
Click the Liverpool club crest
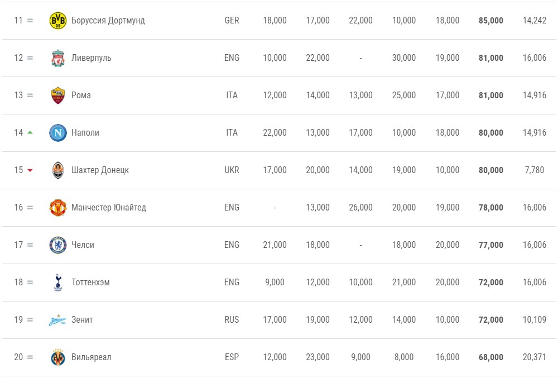[x=57, y=58]
